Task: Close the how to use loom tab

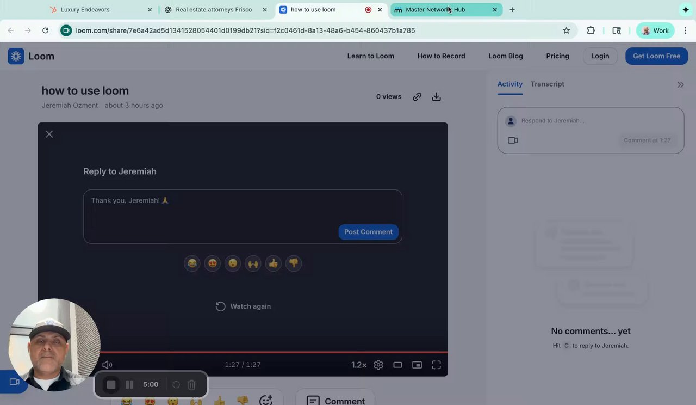Action: (x=380, y=10)
